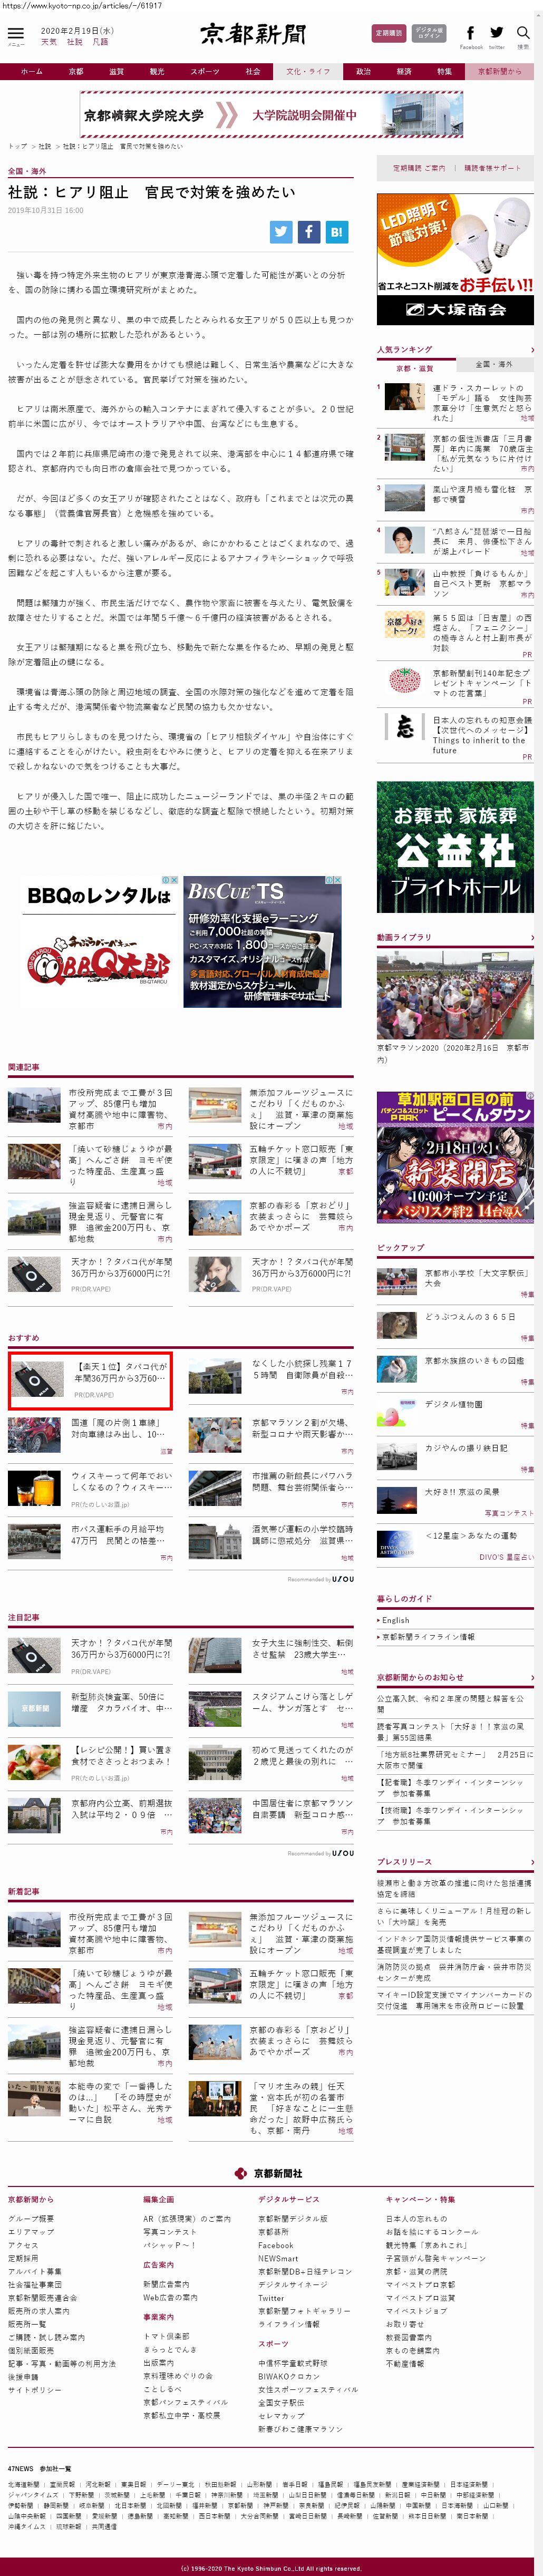The image size is (543, 2576).
Task: Click 定期購読 ご案内 link in sidebar
Action: (419, 168)
